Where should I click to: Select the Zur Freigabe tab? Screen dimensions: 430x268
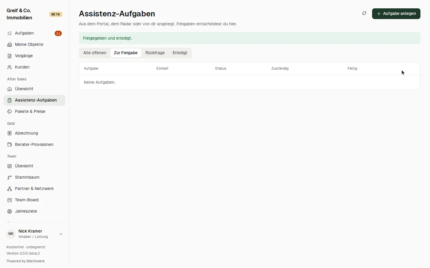click(126, 53)
